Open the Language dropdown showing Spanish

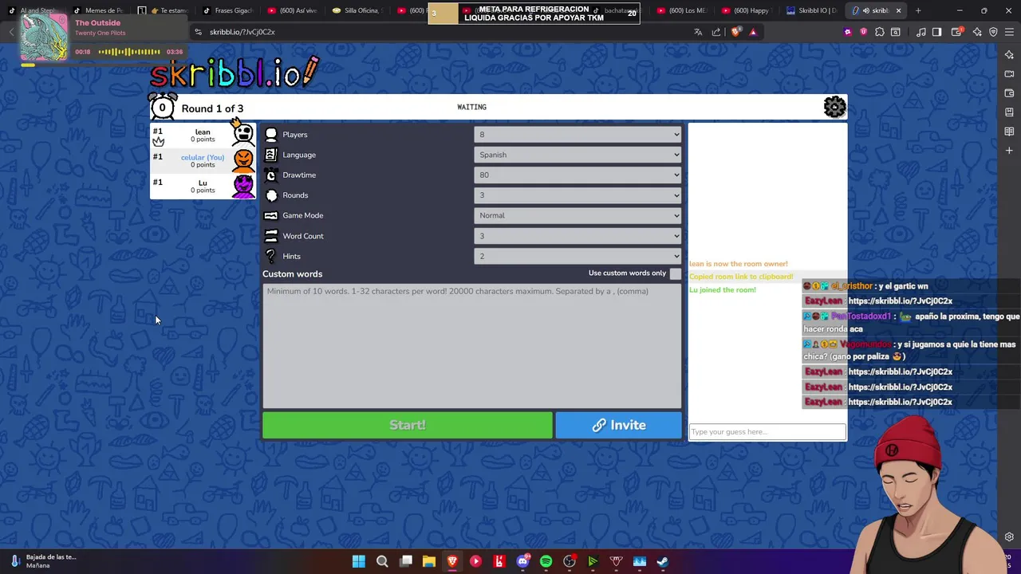(578, 155)
